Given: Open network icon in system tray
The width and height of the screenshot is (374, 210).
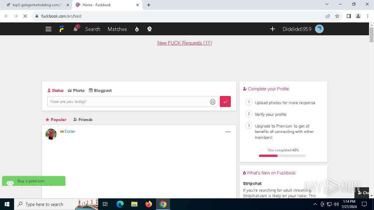Looking at the screenshot, I should 329,204.
